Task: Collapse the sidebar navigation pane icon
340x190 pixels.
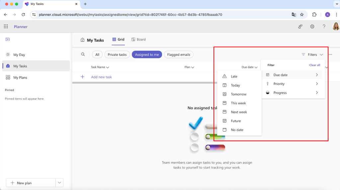Action: coord(7,39)
